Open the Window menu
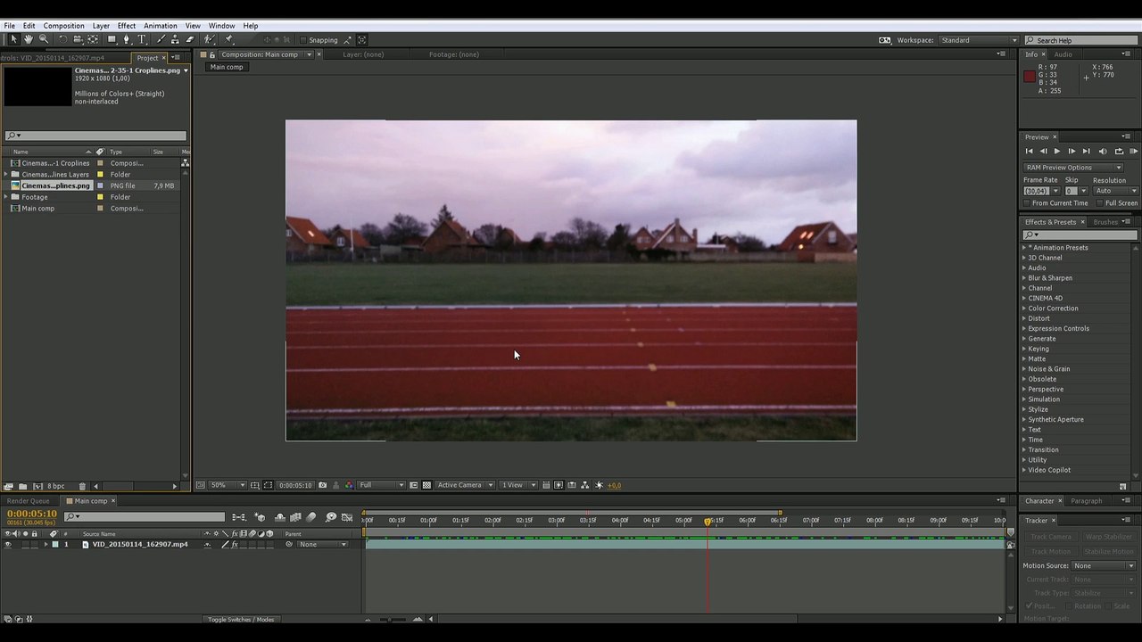1142x642 pixels. click(x=221, y=26)
